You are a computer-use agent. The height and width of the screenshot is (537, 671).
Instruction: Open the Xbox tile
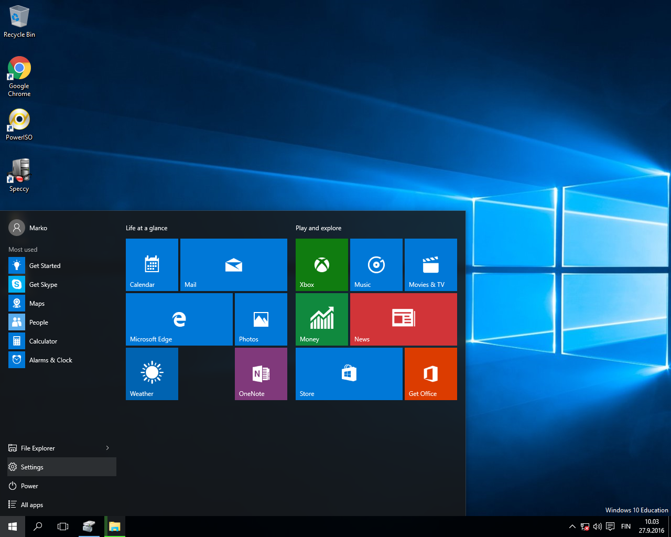[321, 265]
